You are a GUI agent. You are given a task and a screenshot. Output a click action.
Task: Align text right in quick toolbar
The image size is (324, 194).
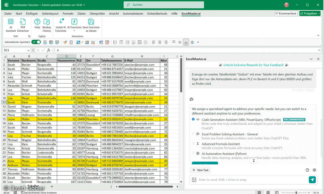click(x=166, y=42)
